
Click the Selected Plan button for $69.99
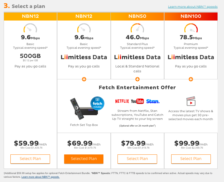84,159
